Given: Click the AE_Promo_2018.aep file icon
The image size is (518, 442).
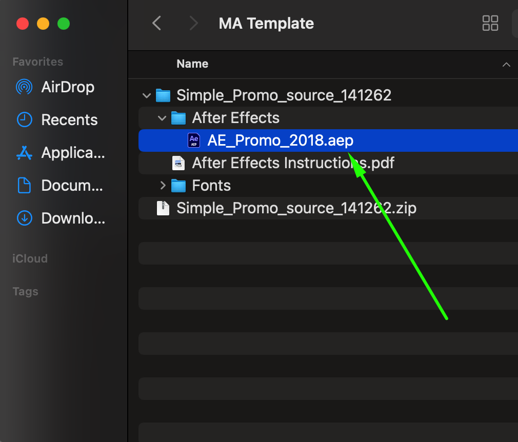Looking at the screenshot, I should 194,140.
